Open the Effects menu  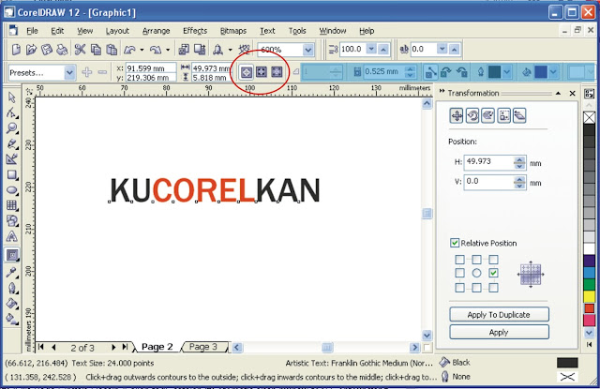click(x=195, y=31)
